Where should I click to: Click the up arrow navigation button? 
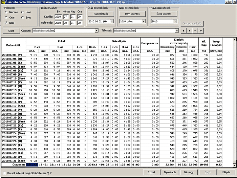point(195,31)
